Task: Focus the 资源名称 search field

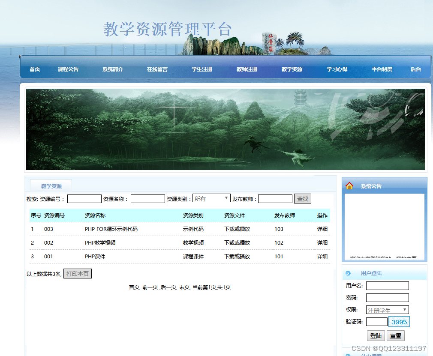Action: tap(148, 199)
